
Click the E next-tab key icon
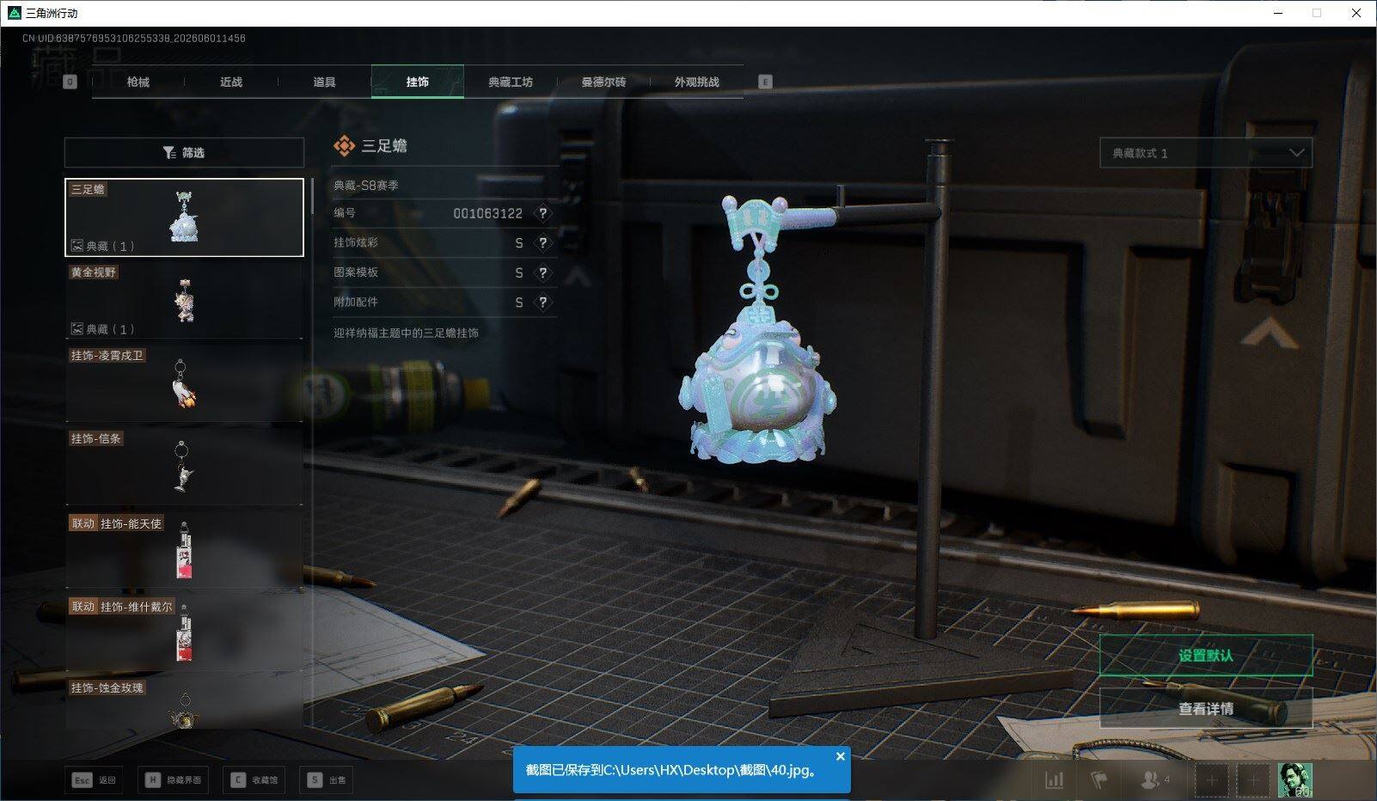(x=765, y=82)
